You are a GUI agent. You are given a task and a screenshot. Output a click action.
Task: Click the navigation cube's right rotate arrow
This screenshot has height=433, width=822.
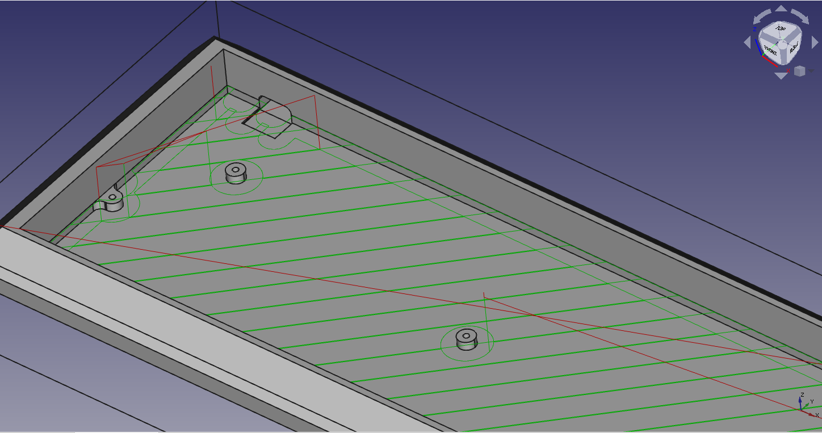(x=815, y=42)
